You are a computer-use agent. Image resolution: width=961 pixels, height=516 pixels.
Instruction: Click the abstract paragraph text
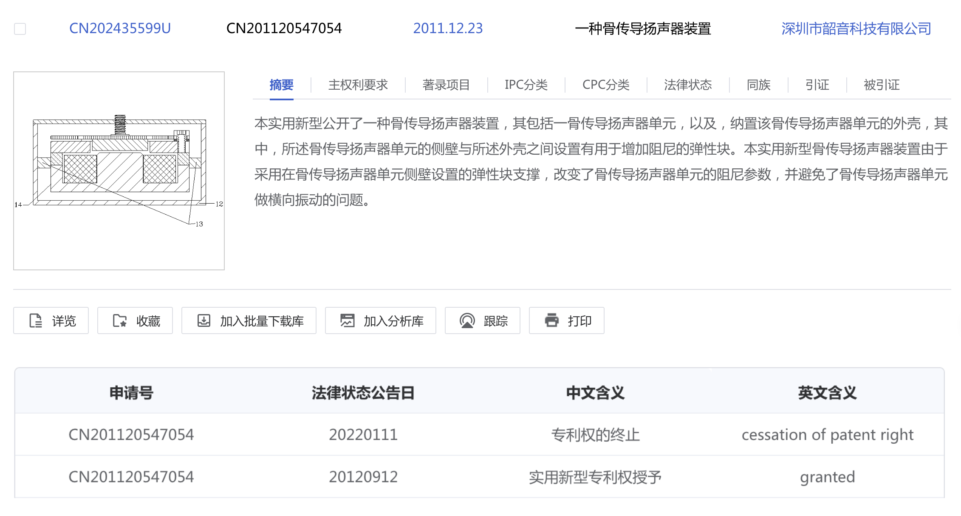click(x=601, y=162)
